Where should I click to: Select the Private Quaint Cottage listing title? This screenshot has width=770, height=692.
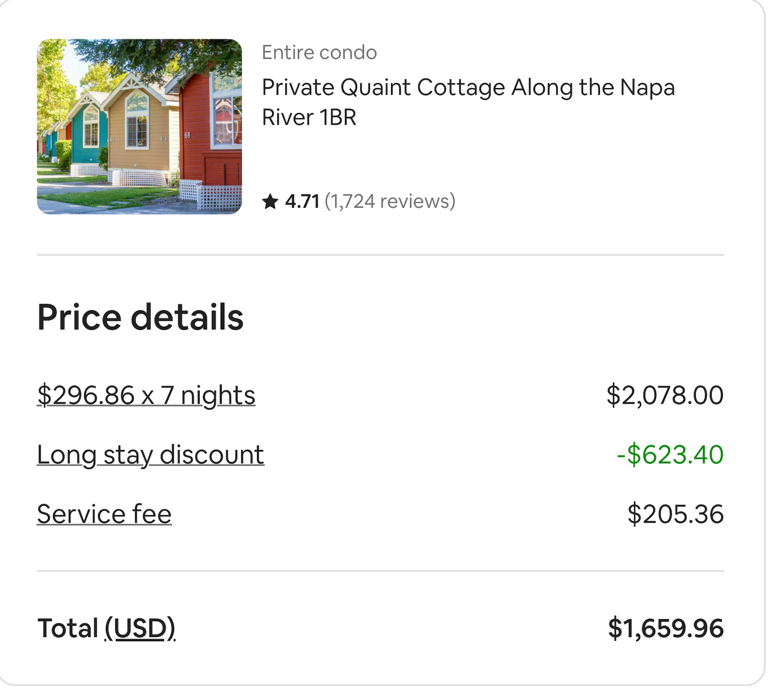click(x=468, y=101)
